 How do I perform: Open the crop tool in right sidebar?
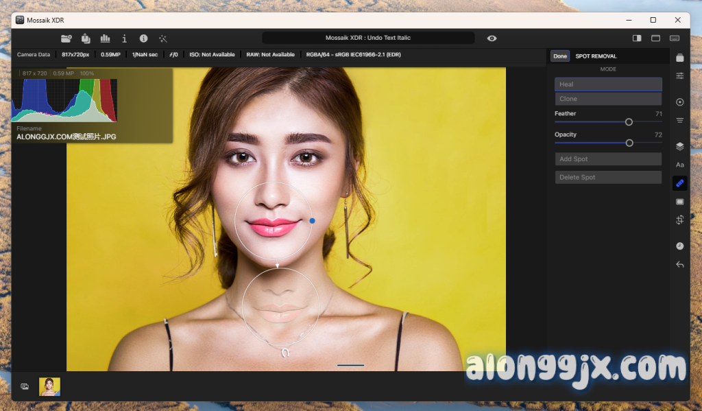679,220
